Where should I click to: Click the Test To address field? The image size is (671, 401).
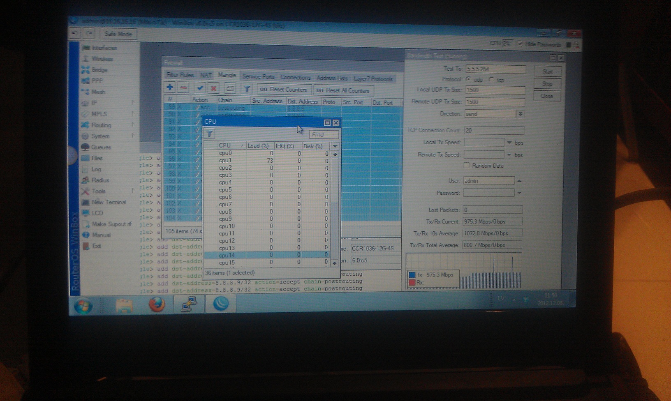pos(495,69)
